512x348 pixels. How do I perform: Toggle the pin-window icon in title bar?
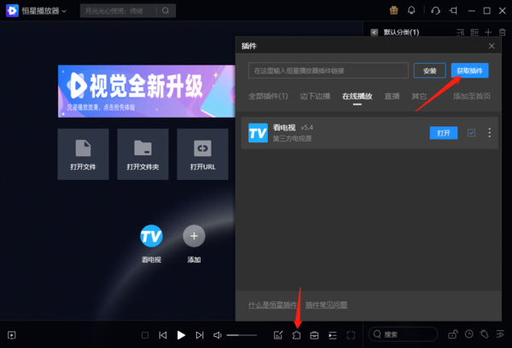(x=453, y=11)
